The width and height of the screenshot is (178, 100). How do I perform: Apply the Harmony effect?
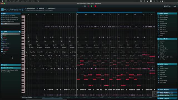click(162, 34)
